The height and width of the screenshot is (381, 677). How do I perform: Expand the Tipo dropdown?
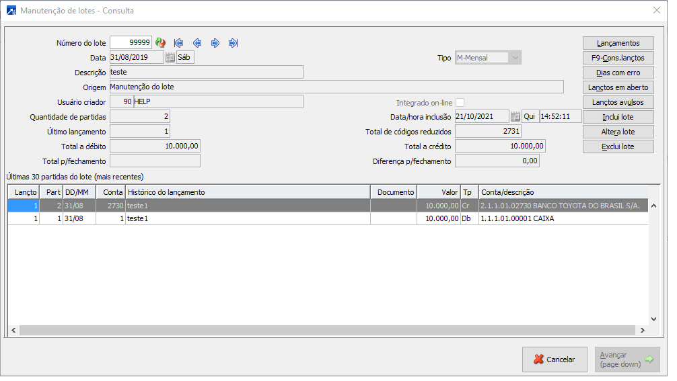tap(515, 58)
